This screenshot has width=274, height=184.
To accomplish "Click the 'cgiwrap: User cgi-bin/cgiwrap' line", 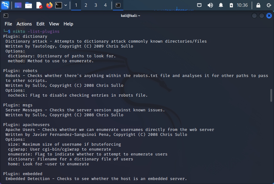I will click(60, 149).
